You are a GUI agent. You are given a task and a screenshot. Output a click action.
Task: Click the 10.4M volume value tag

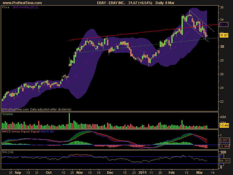pos(224,125)
